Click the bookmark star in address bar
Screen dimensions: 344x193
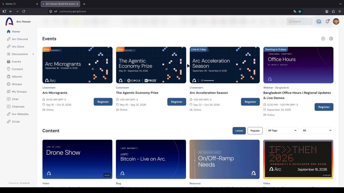(300, 11)
